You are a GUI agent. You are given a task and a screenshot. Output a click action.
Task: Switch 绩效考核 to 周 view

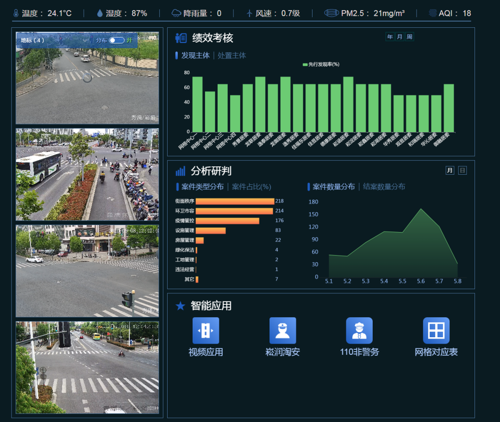(409, 37)
